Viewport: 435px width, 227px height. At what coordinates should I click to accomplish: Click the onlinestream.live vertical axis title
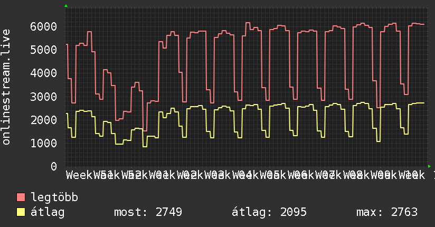6,87
